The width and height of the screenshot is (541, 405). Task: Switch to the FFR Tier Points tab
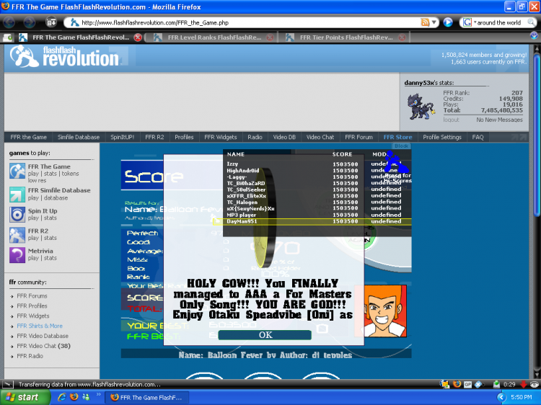[x=345, y=37]
